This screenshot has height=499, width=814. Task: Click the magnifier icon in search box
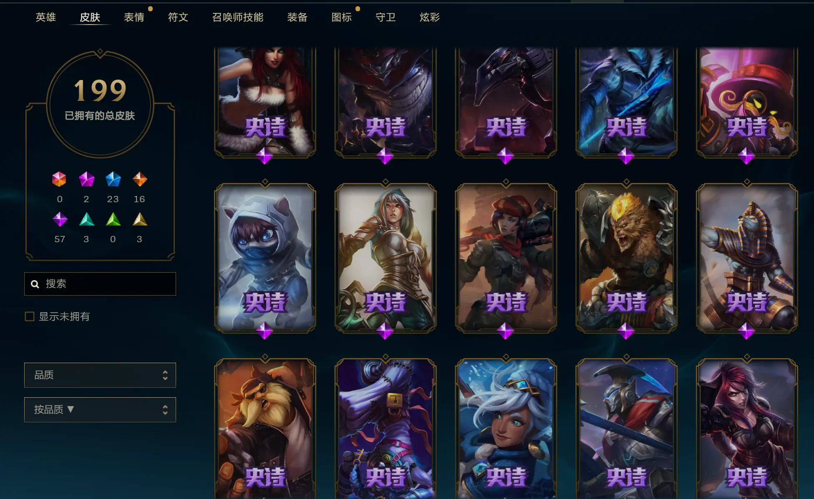pyautogui.click(x=35, y=284)
